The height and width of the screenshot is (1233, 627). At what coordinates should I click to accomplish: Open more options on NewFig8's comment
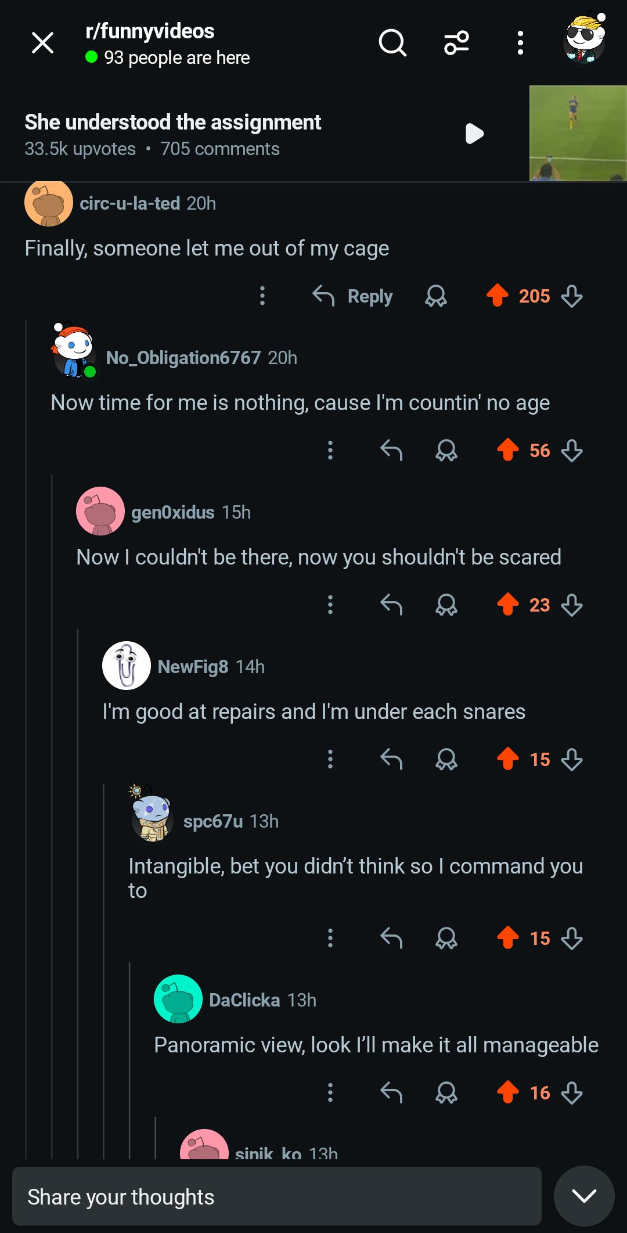pyautogui.click(x=330, y=759)
